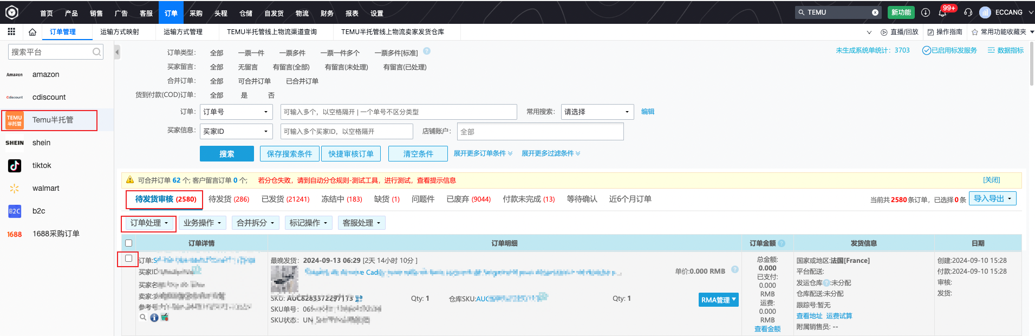Toggle the select-all orders checkbox

(x=128, y=243)
